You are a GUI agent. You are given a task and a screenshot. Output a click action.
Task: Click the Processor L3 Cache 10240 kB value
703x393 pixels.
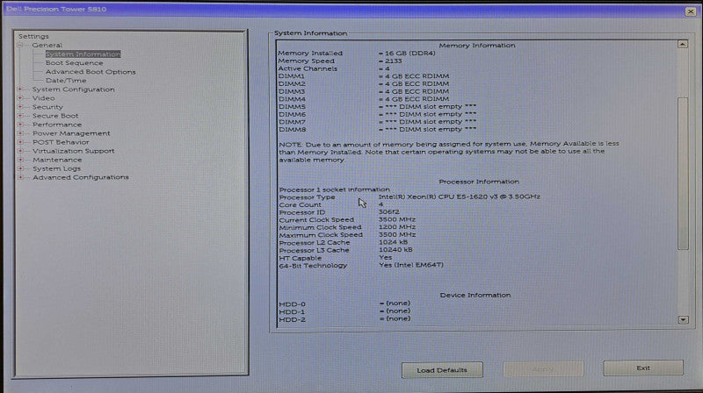coord(395,250)
